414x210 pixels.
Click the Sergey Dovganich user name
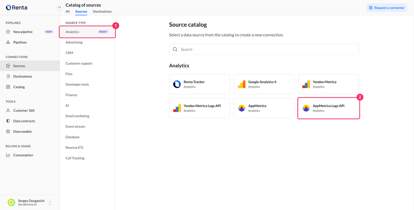tap(31, 201)
